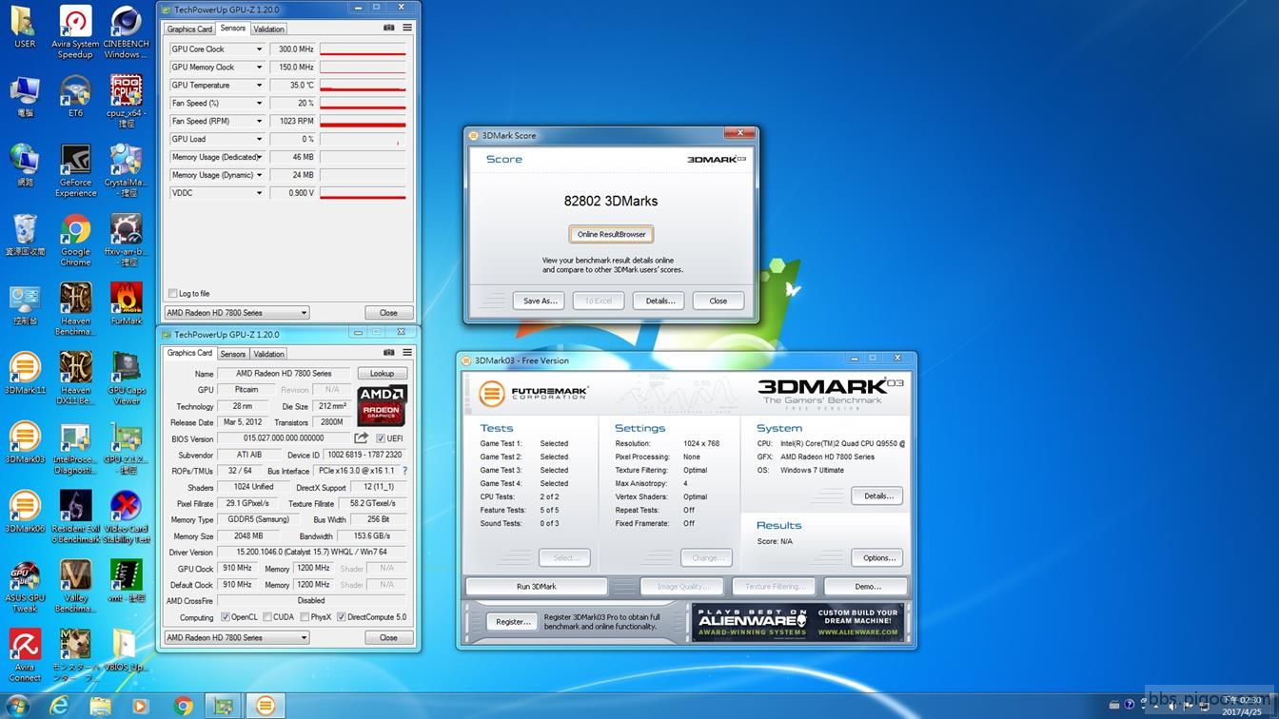Click Register button in 3DMark03
The height and width of the screenshot is (719, 1279).
point(513,622)
